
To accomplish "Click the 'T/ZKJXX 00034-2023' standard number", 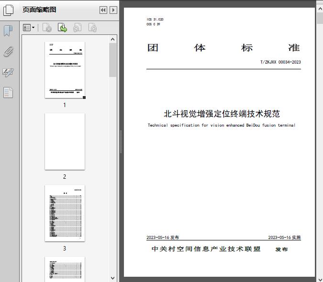I will (280, 62).
